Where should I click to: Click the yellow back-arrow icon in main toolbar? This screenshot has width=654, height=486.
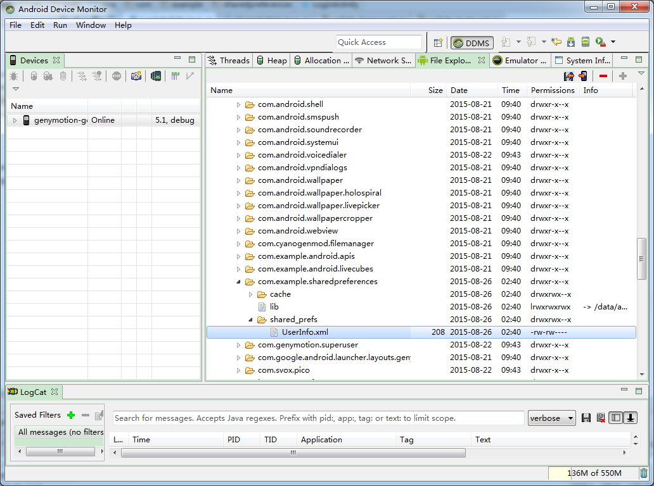pos(556,42)
